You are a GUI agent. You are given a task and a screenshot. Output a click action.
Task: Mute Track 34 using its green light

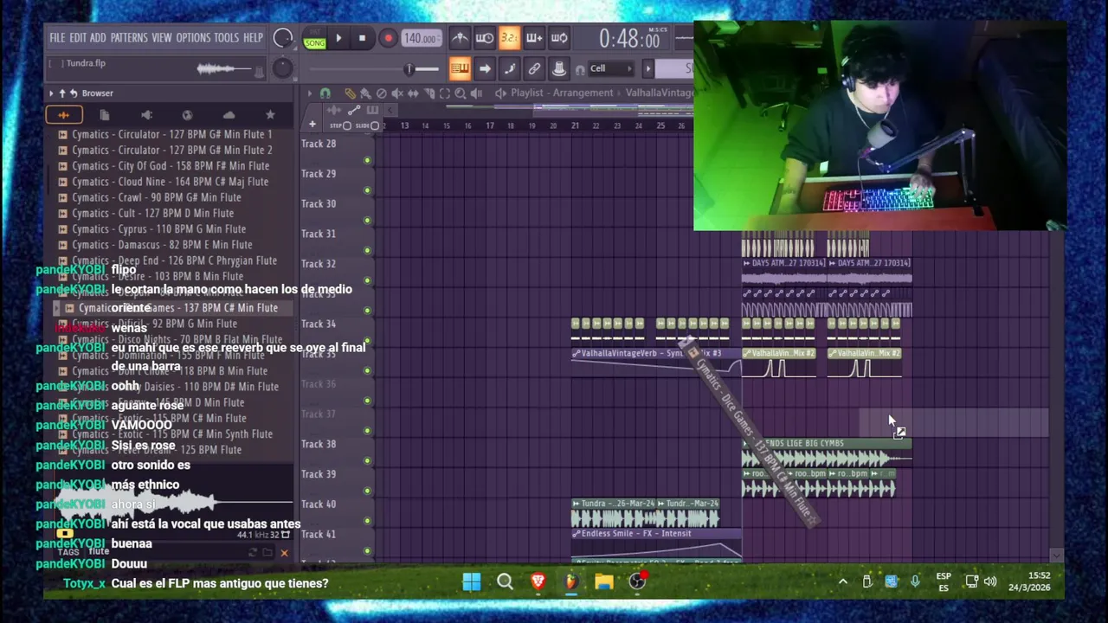(x=367, y=341)
